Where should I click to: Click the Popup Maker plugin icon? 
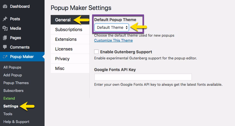(x=5, y=57)
